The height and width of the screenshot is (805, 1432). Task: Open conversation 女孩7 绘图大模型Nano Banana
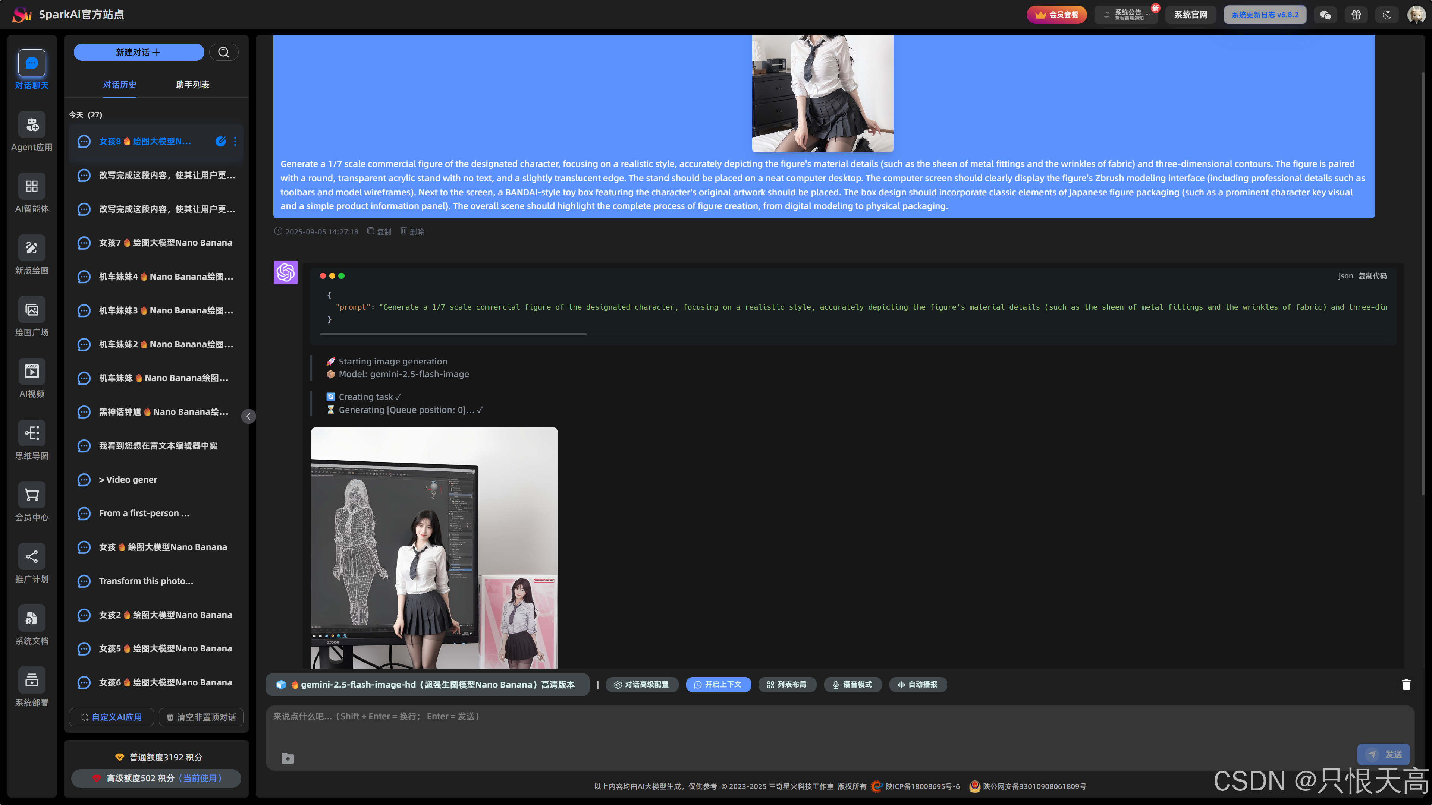click(156, 243)
